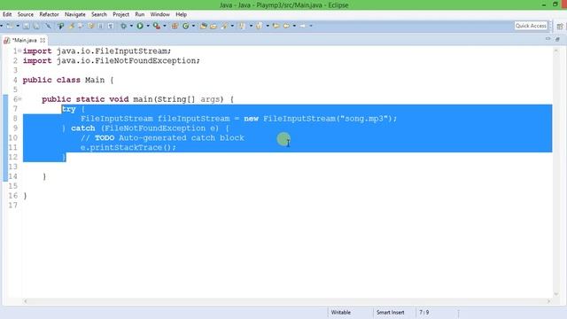Open the Next Annotation dropdown arrow

click(x=251, y=26)
